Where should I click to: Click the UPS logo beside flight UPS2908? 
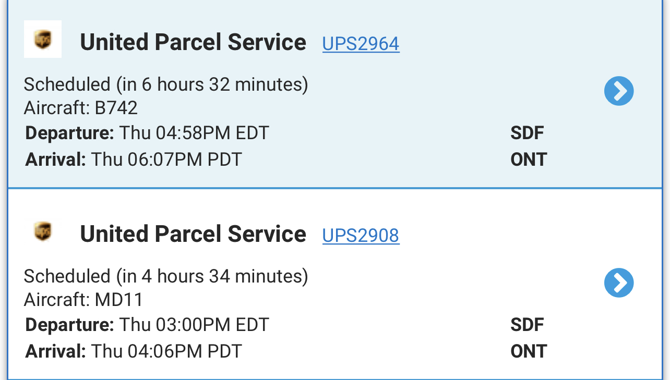click(43, 231)
